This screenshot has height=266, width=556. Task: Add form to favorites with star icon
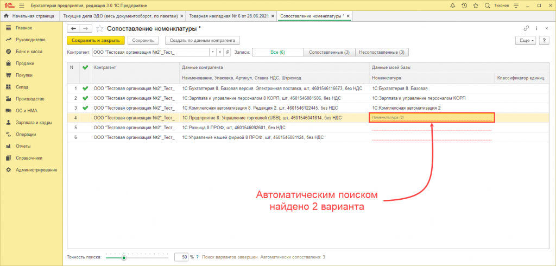pyautogui.click(x=100, y=29)
